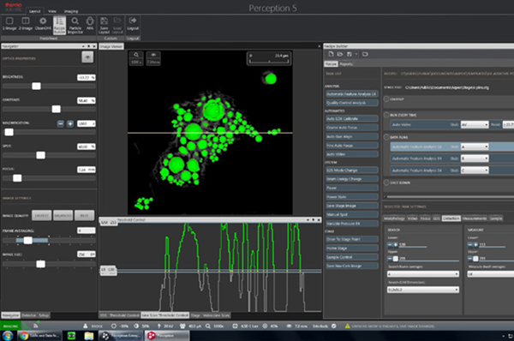Screen dimensions: 514x341
Task: Expand the save options arrow in Recipe Builder
Action: point(356,54)
